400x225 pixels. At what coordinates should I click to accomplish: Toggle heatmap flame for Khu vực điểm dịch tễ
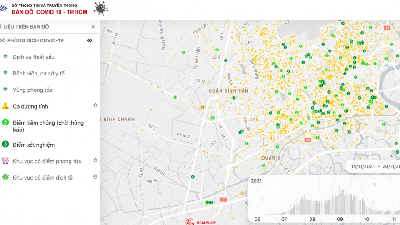coord(95,177)
